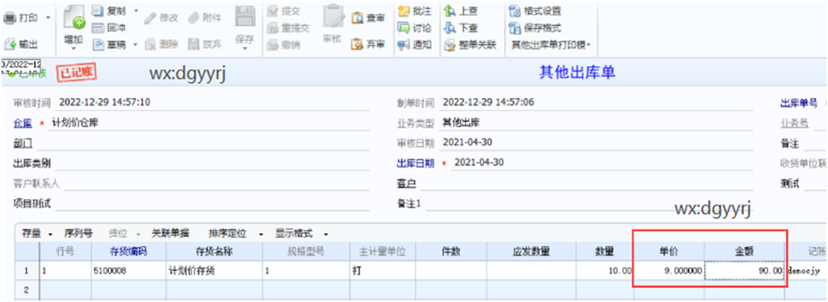Click the 出库单号 label link
Viewport: 828px width, 302px height.
(x=799, y=103)
